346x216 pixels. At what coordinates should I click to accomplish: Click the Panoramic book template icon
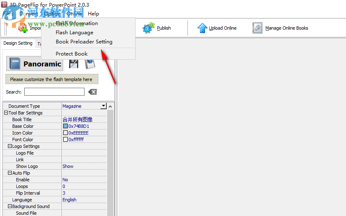pos(15,64)
